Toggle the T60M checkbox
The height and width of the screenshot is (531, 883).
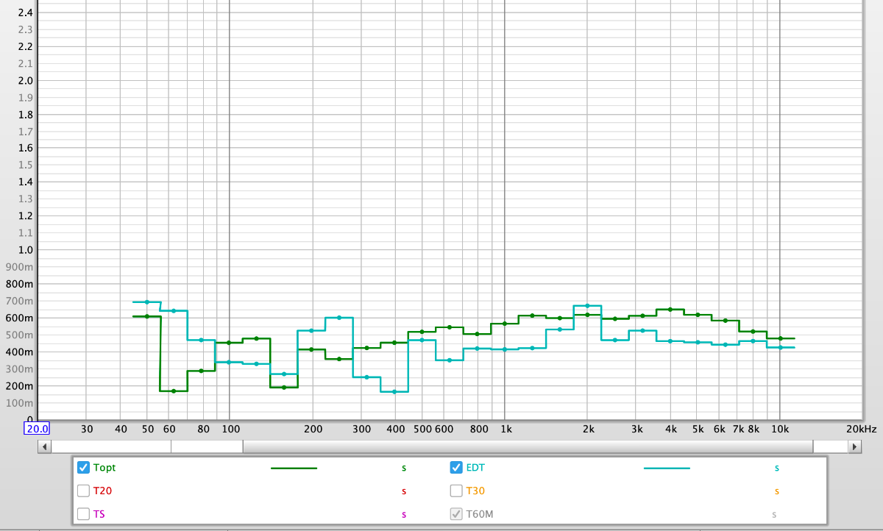(x=456, y=514)
